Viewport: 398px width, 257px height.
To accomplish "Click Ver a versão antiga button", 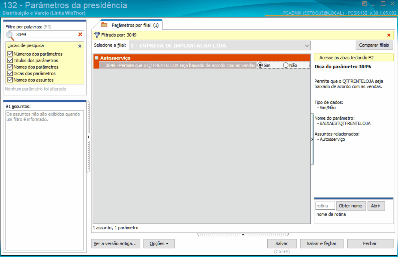I will point(116,243).
